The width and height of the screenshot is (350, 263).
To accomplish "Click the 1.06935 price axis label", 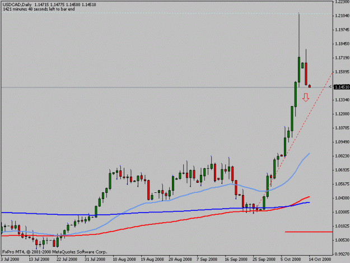I will tap(342, 170).
